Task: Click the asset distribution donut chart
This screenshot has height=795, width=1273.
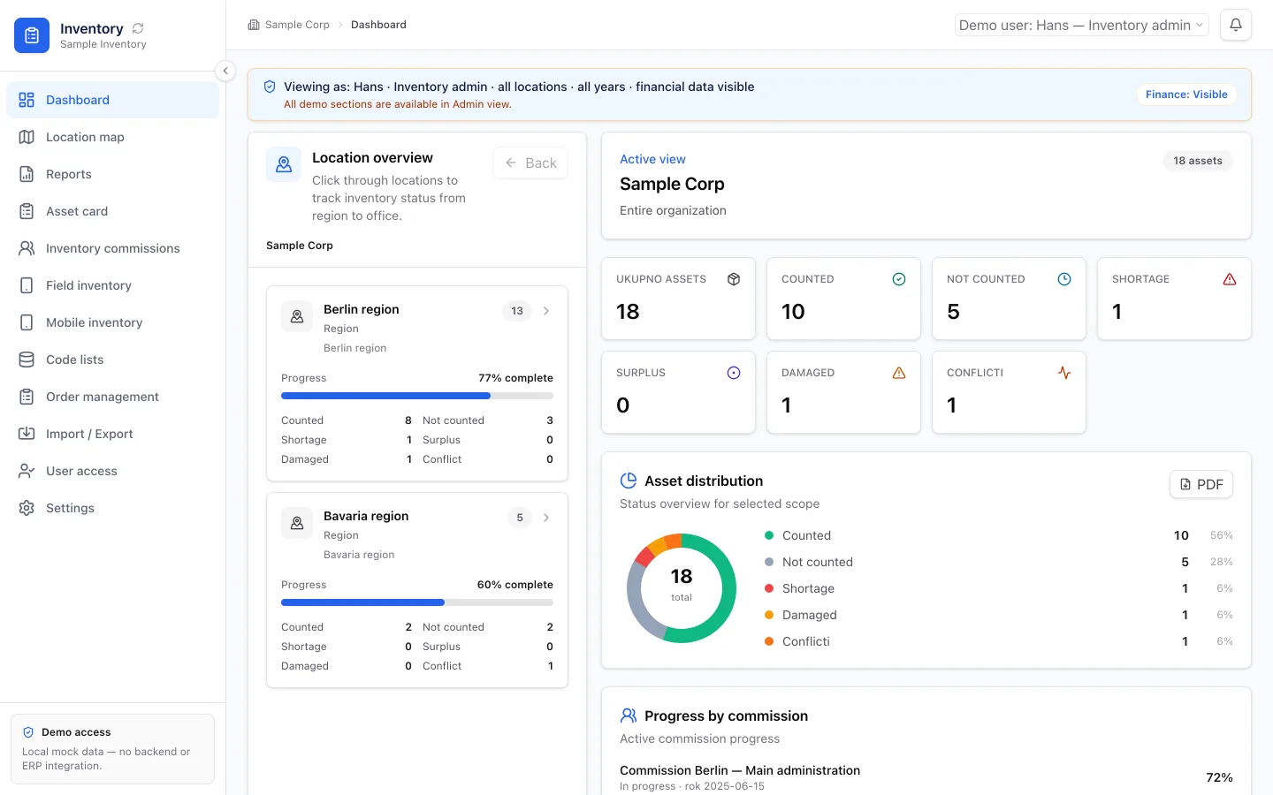Action: pos(682,588)
